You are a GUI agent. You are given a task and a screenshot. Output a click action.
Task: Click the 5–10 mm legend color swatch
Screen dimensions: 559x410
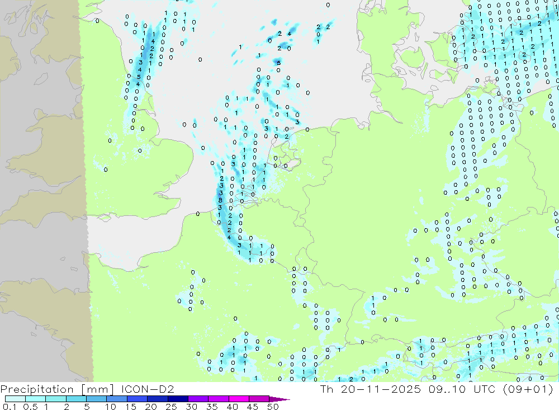[96, 399]
